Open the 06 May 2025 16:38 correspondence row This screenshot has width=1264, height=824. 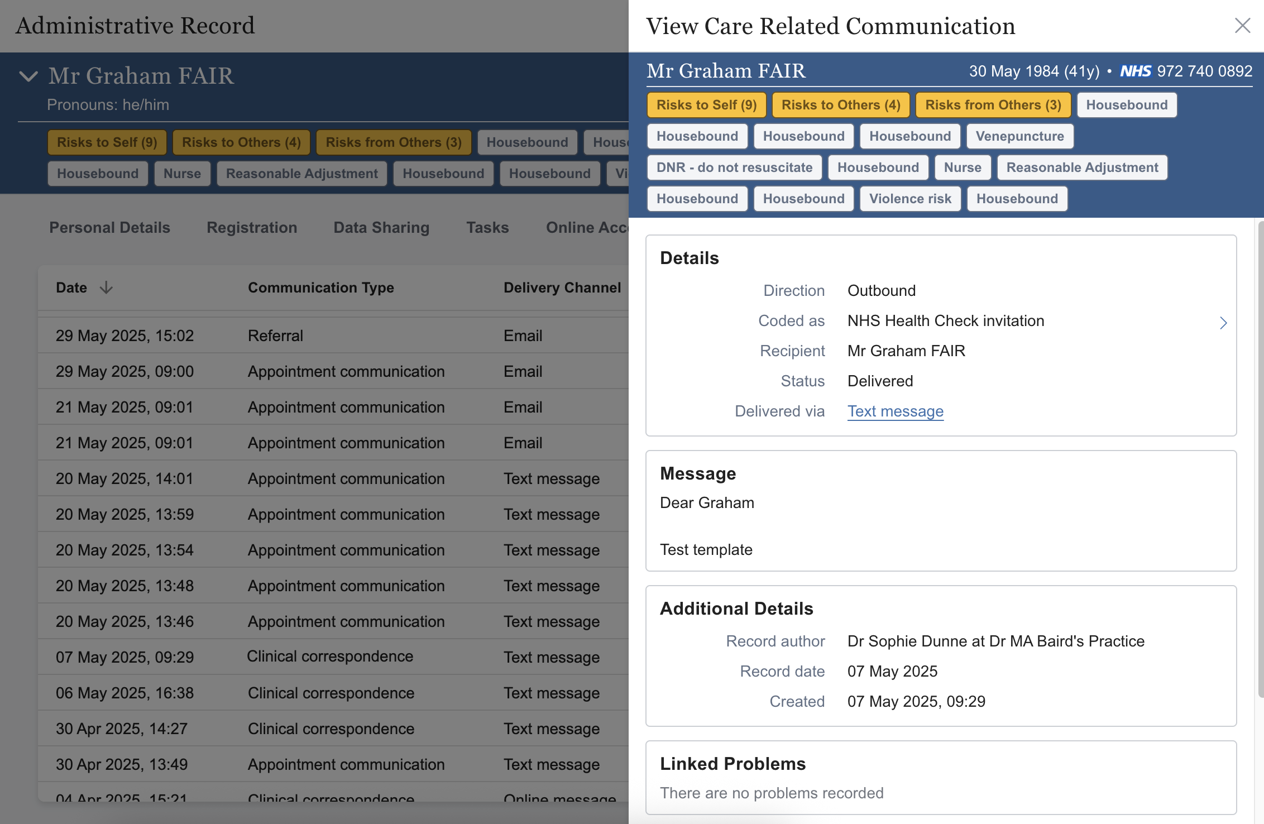(332, 693)
